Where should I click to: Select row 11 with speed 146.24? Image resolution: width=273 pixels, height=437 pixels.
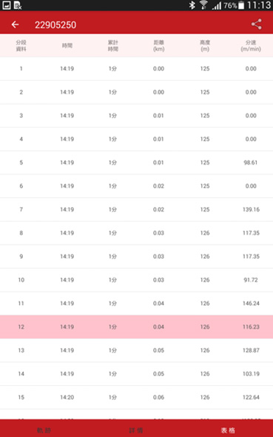(136, 303)
